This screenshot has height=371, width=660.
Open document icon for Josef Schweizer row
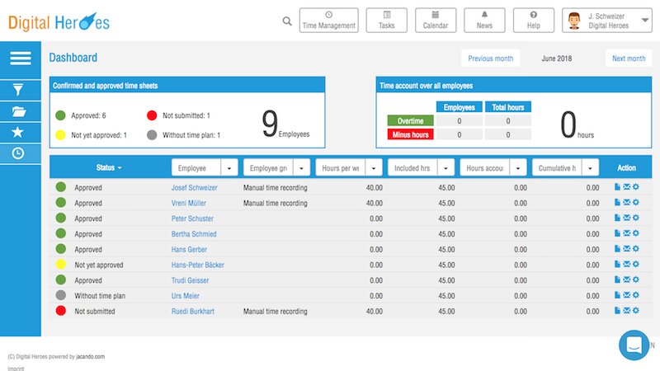[617, 188]
